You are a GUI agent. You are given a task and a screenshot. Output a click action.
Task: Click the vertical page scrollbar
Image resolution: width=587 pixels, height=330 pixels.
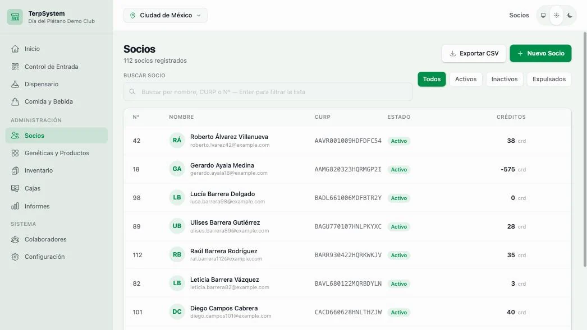click(585, 150)
